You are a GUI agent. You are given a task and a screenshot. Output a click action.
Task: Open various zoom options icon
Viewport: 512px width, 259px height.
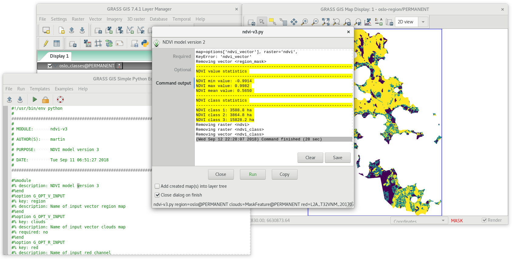(x=358, y=22)
